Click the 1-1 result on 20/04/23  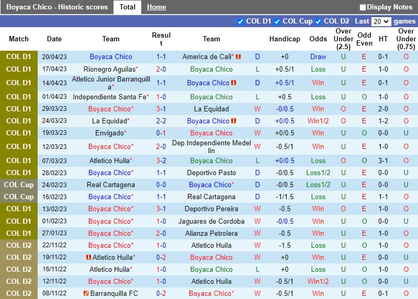click(x=161, y=56)
